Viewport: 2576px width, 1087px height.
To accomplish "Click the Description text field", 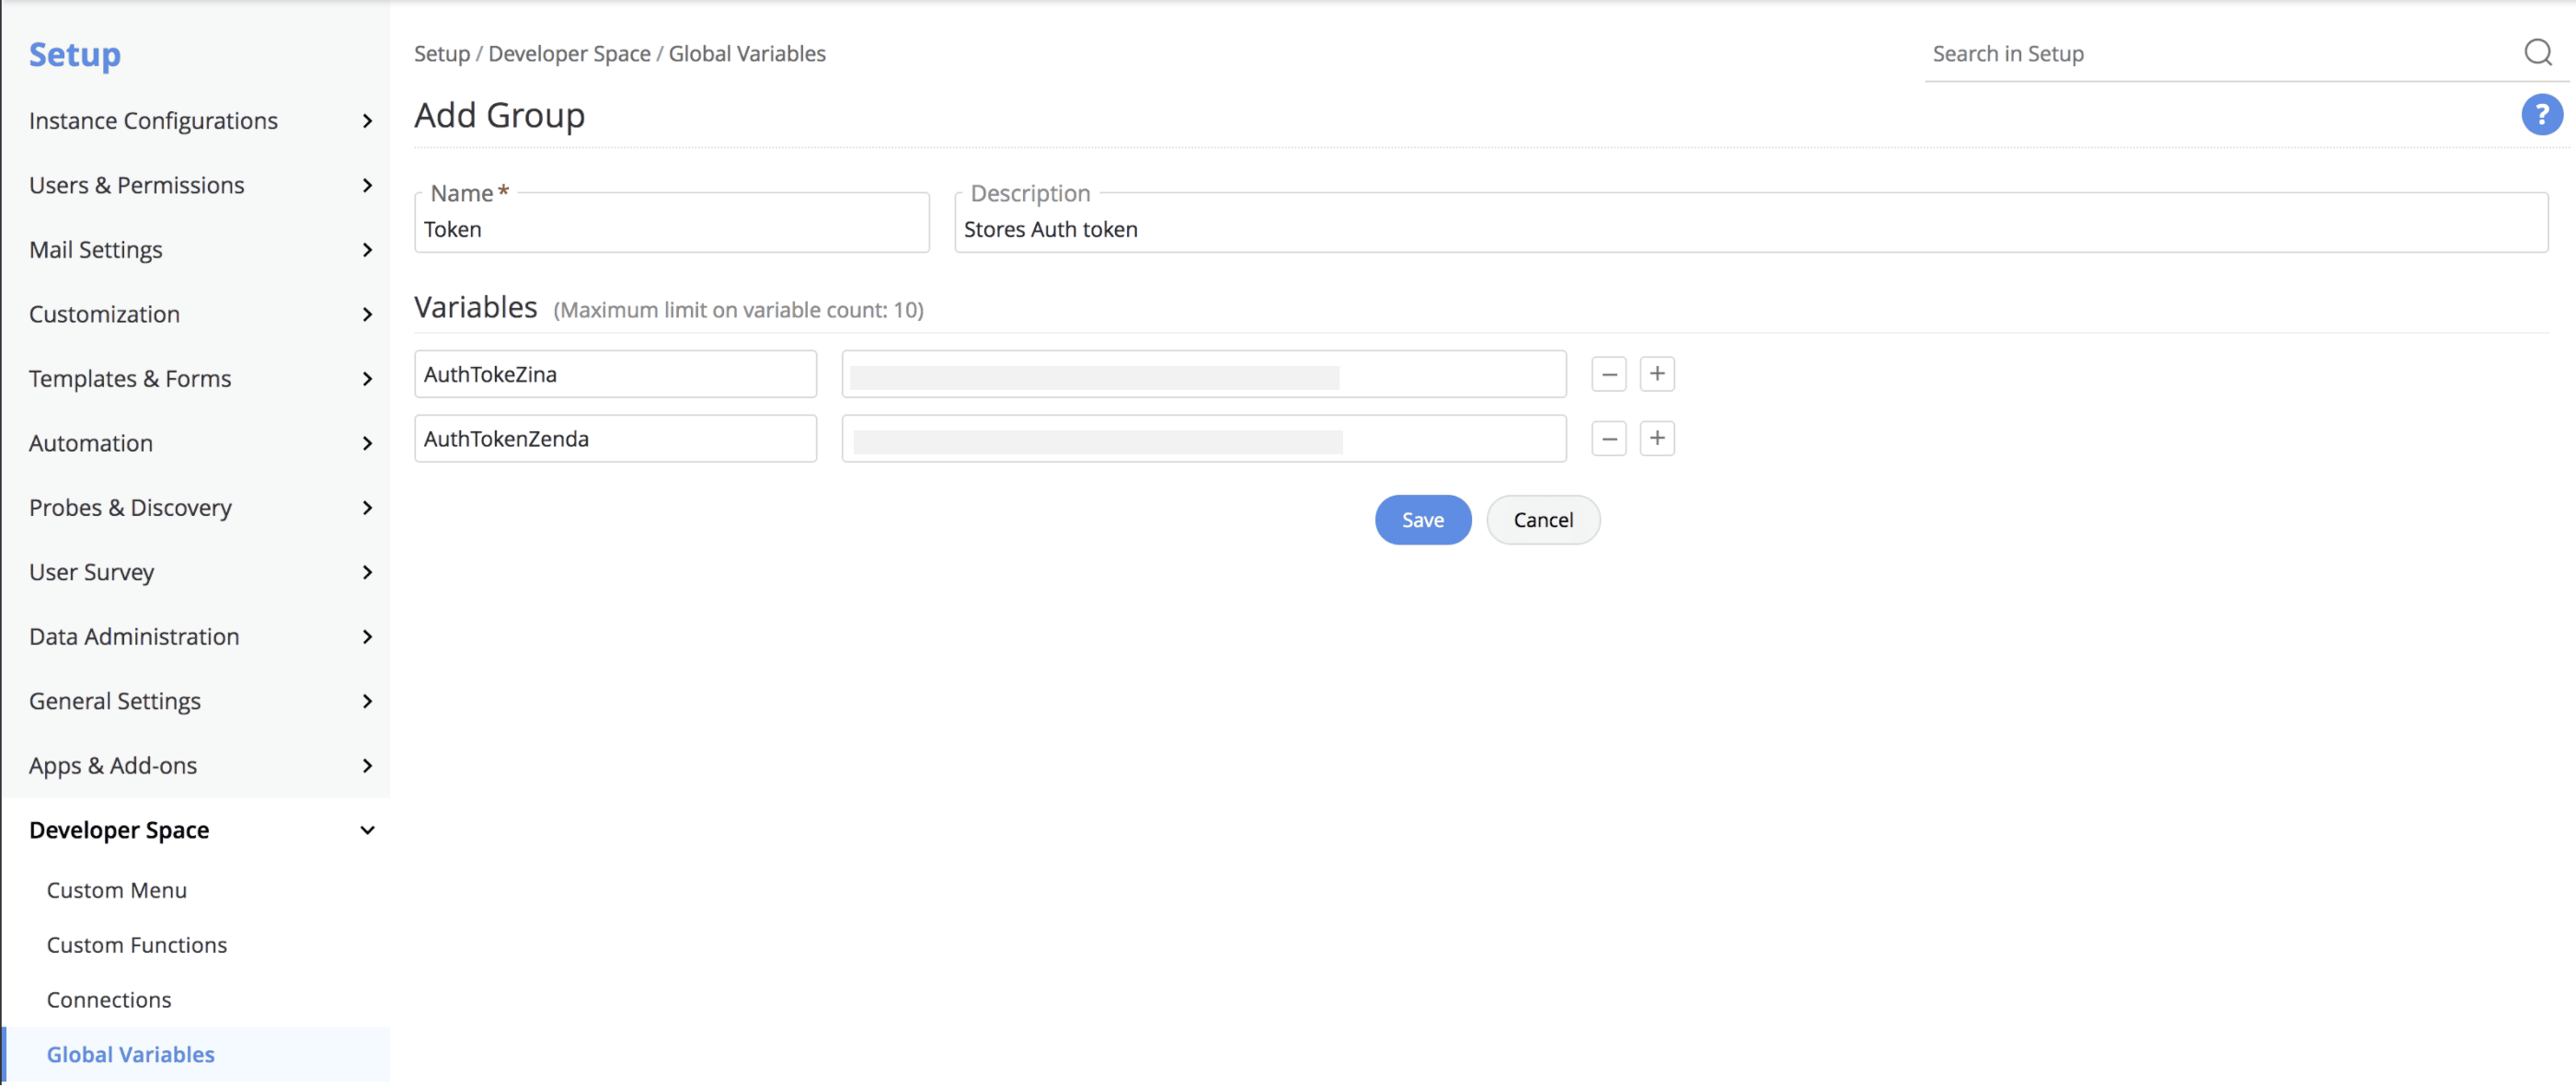I will (1750, 230).
